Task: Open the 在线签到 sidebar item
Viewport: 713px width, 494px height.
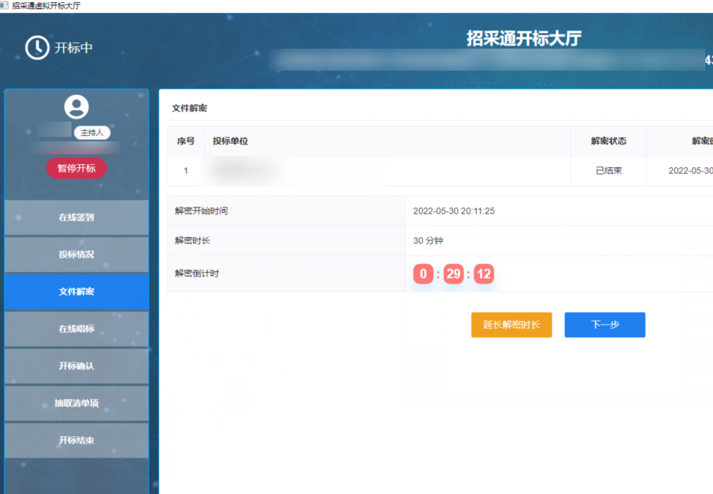Action: coord(77,217)
